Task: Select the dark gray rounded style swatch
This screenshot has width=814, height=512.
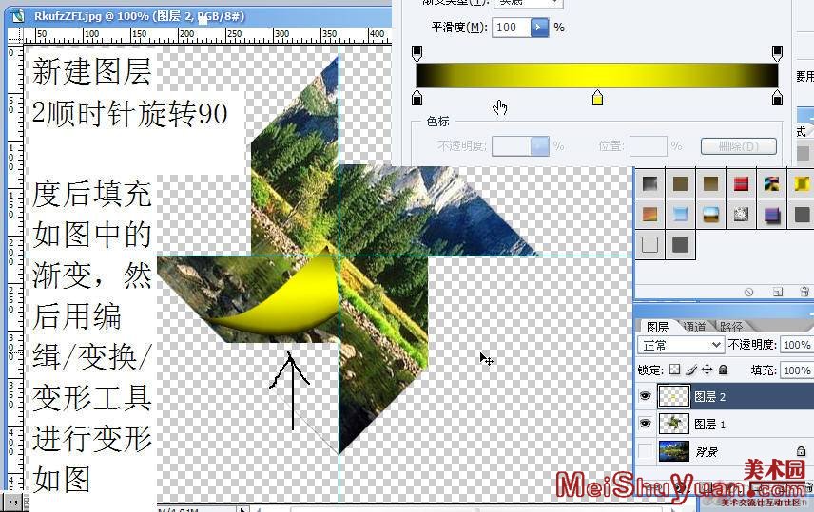Action: pyautogui.click(x=680, y=244)
